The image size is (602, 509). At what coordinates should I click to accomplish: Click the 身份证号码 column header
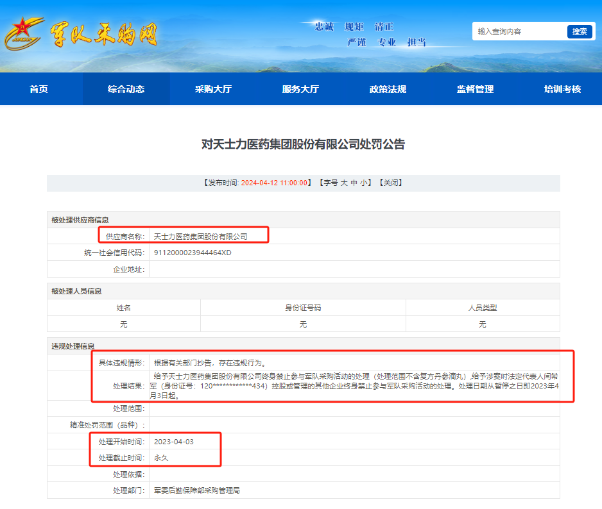(303, 308)
